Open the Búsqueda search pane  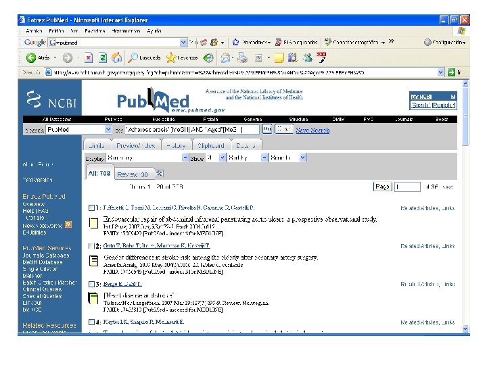(144, 57)
